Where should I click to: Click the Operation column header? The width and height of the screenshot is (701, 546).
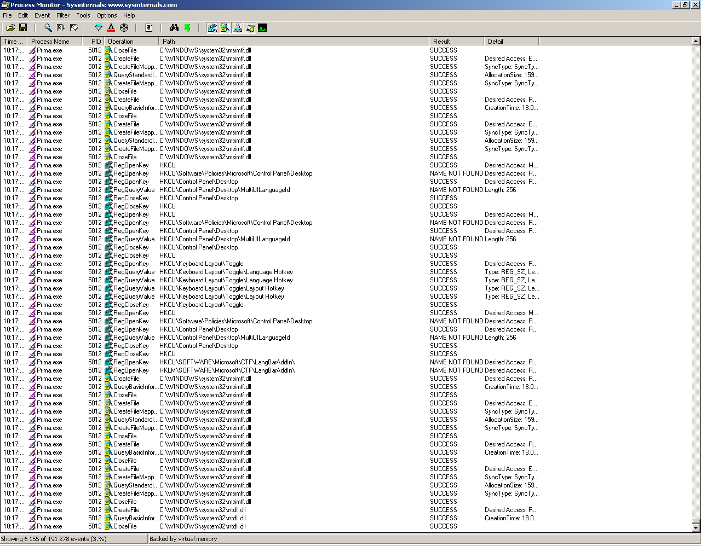pos(131,41)
